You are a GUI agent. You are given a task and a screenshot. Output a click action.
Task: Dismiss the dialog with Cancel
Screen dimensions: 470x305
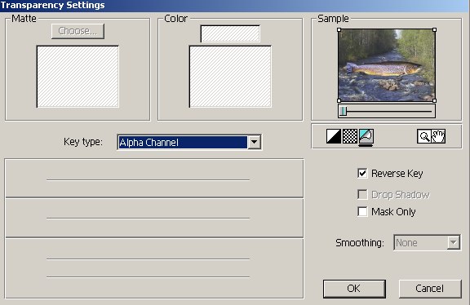click(430, 289)
